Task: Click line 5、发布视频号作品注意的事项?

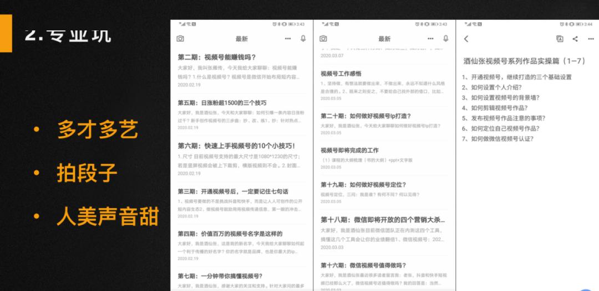Action: [x=504, y=118]
